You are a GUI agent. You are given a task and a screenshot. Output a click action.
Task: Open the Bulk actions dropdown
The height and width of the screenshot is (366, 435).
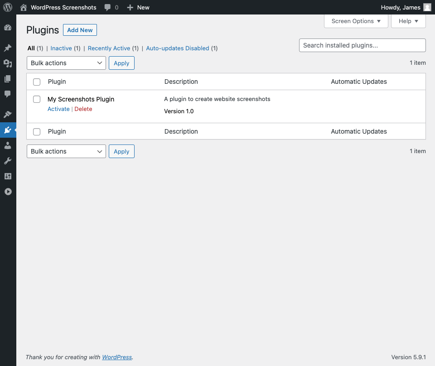pos(66,63)
